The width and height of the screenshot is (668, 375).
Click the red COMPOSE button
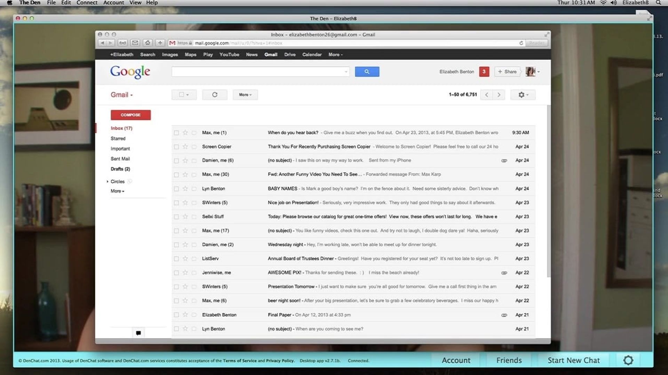tap(131, 115)
